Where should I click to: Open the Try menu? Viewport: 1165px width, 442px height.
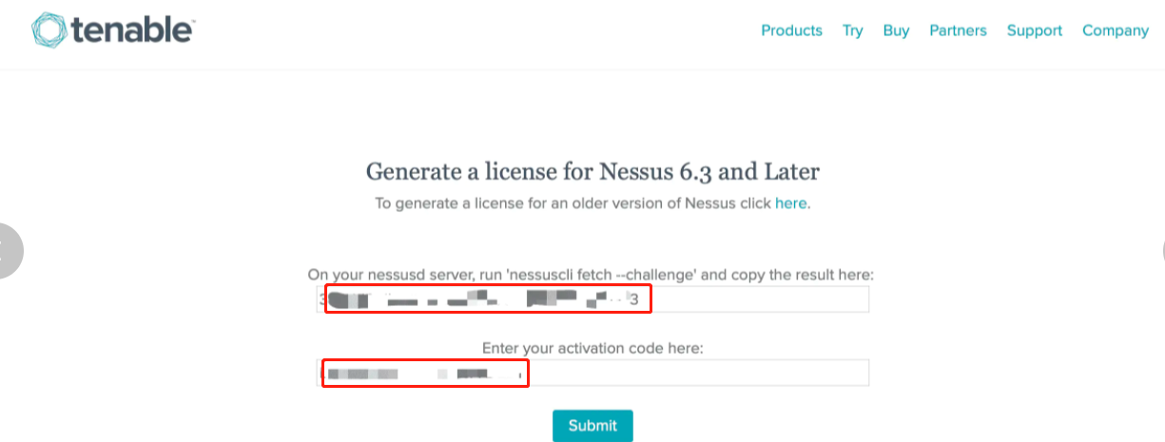852,30
